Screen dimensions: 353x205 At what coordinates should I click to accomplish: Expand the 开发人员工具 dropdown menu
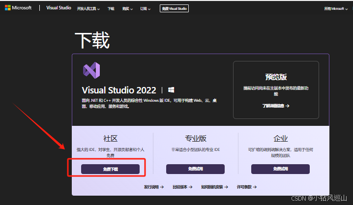(x=88, y=9)
